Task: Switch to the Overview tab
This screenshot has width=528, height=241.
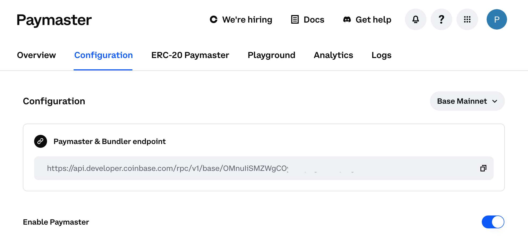Action: tap(36, 55)
